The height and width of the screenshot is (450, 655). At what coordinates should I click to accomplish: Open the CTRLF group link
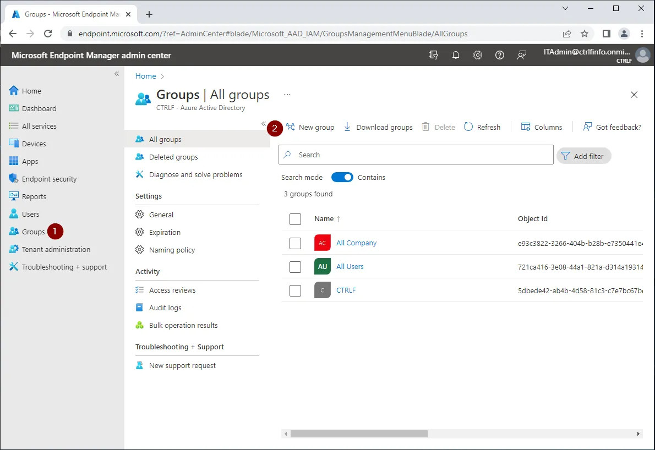pyautogui.click(x=346, y=290)
